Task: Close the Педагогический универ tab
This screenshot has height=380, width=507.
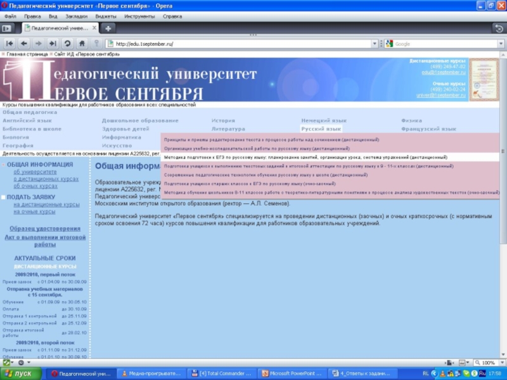Action: 94,28
